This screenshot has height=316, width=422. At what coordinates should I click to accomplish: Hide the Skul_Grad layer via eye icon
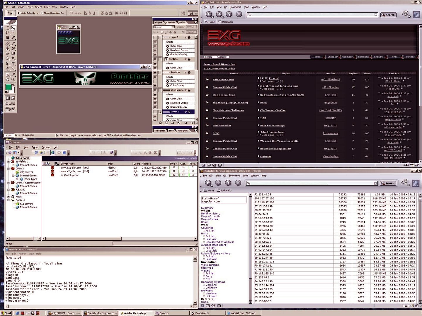pyautogui.click(x=155, y=90)
